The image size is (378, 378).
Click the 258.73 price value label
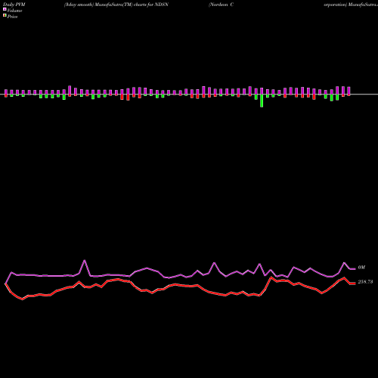(365, 282)
